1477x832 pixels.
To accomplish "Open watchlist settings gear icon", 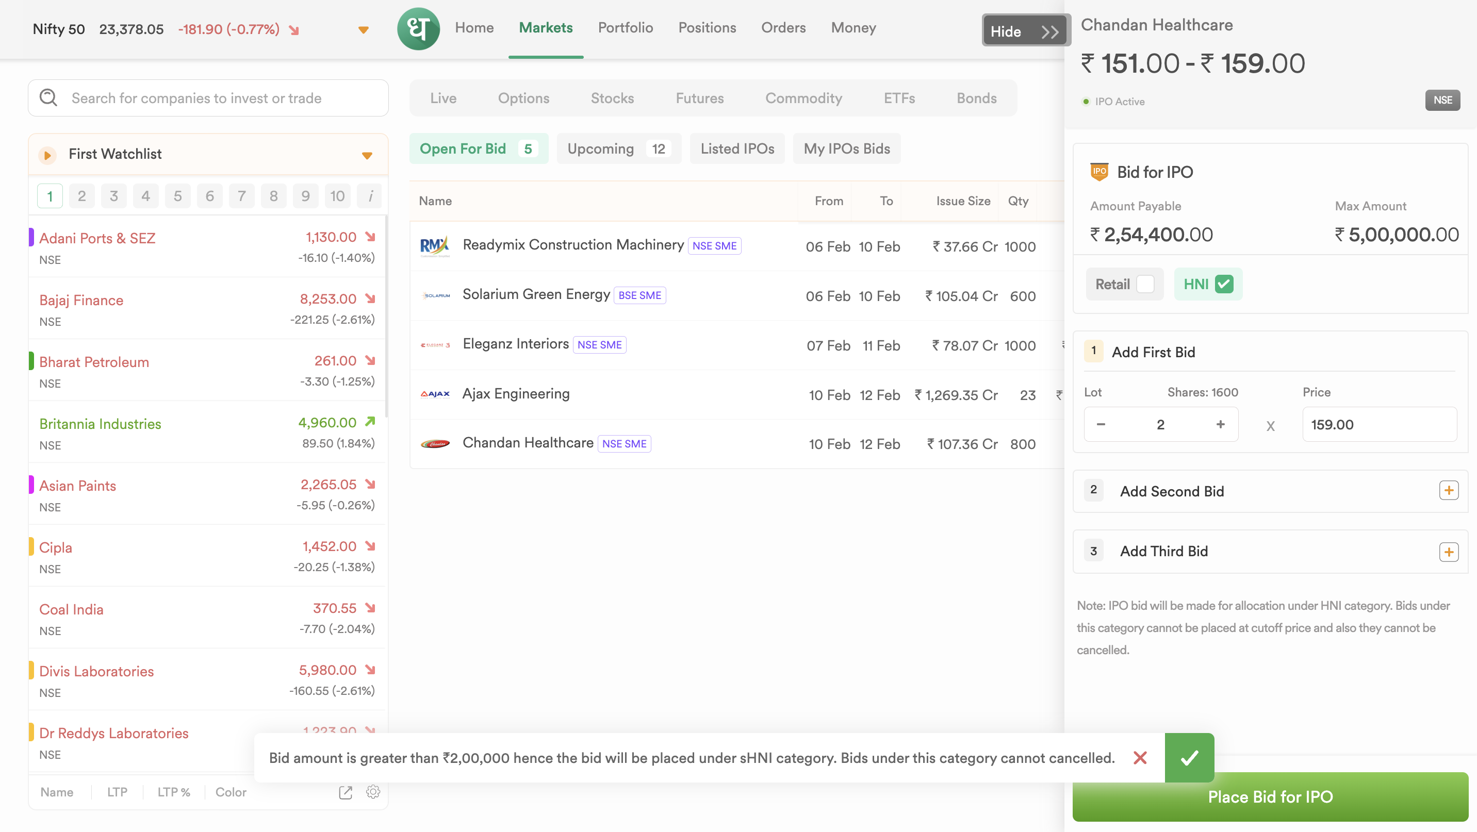I will coord(373,792).
